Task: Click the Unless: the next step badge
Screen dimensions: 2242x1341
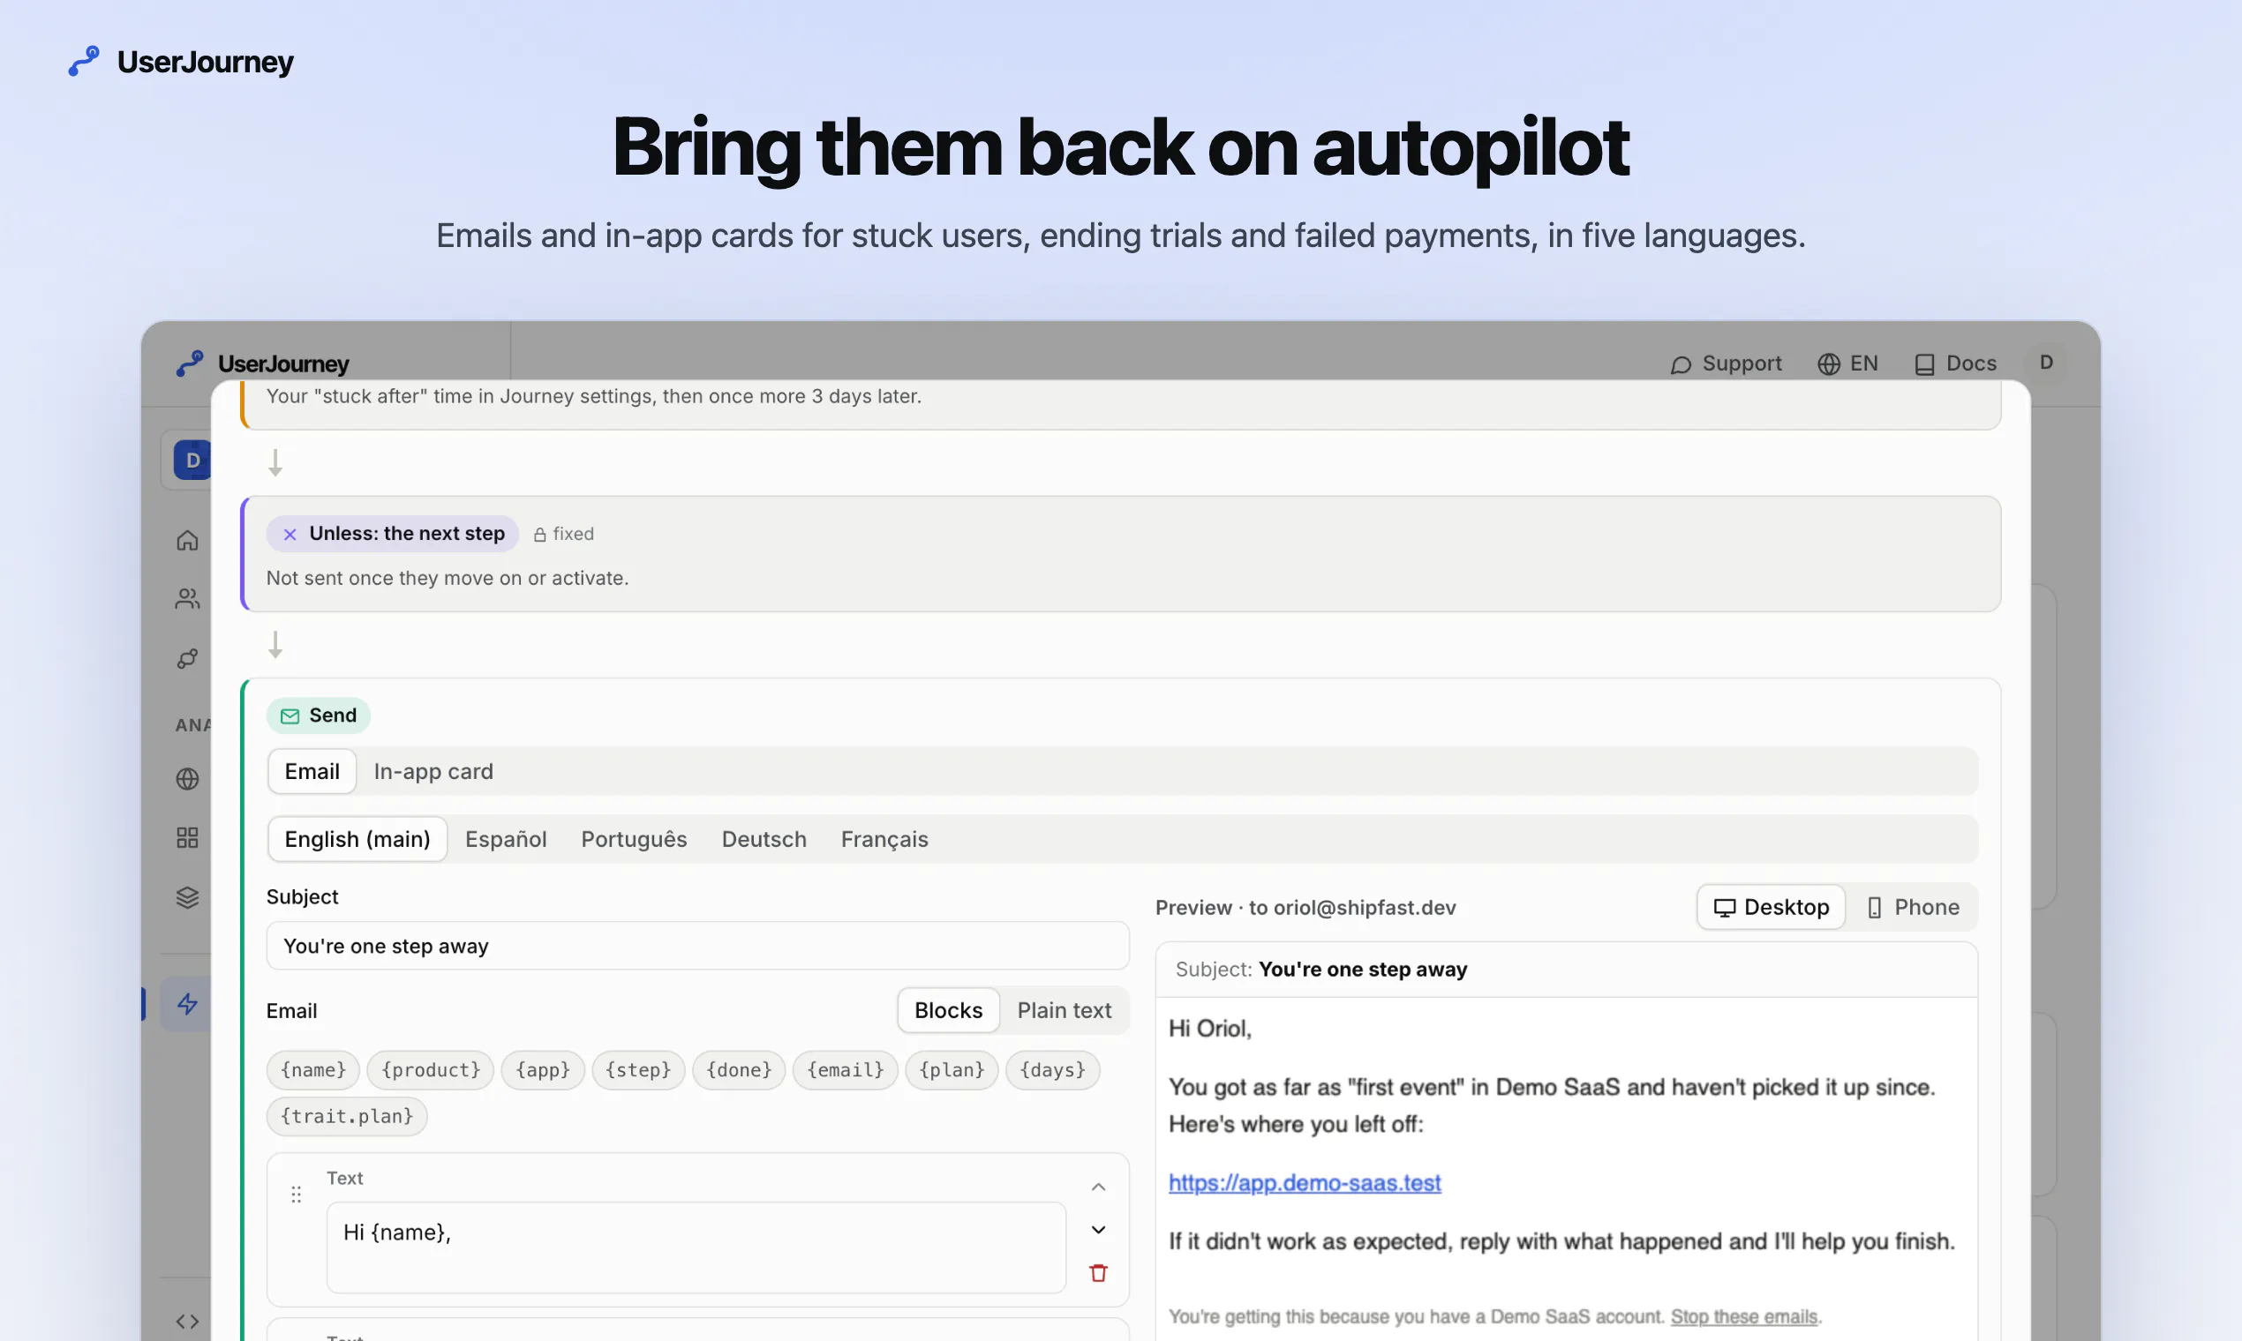Action: tap(392, 534)
